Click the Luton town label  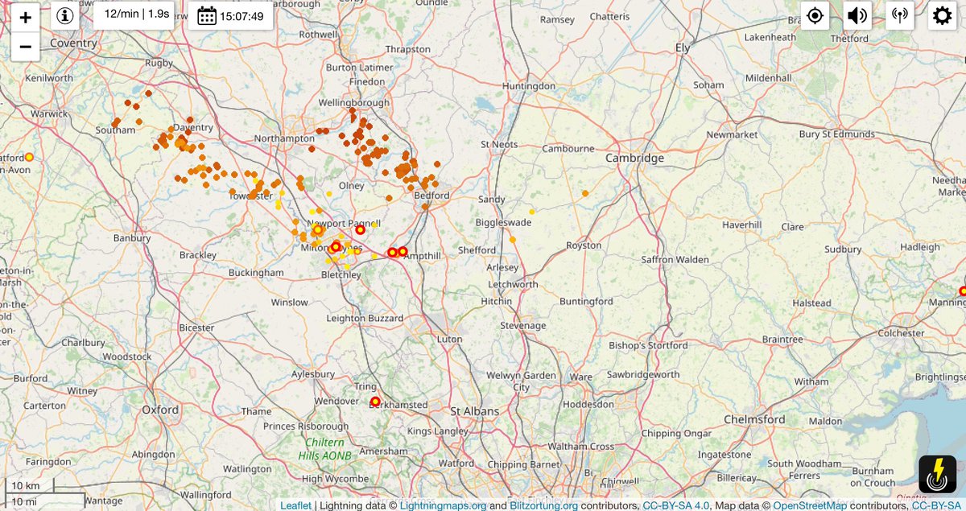449,339
